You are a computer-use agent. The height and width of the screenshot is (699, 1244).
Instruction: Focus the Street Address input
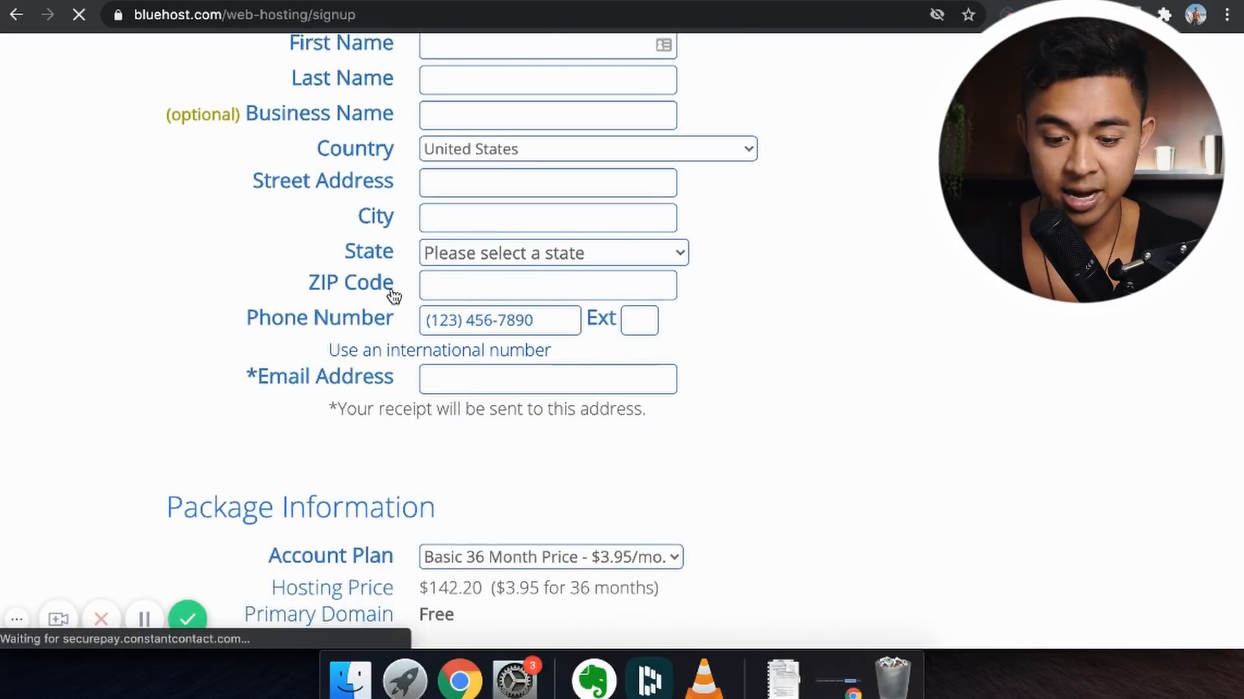tap(548, 183)
